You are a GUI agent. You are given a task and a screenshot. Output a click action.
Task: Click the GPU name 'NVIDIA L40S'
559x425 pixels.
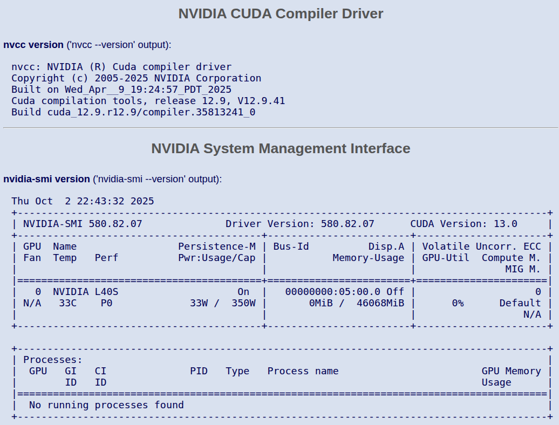(85, 292)
